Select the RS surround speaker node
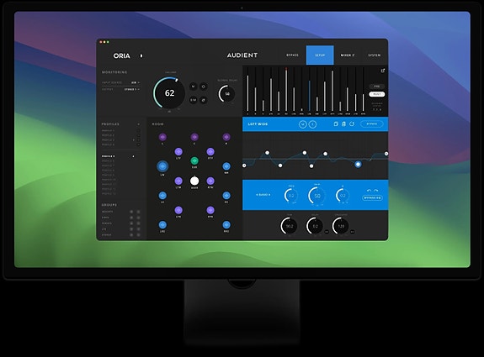Viewport: 484px width, 357px height. pos(226,195)
